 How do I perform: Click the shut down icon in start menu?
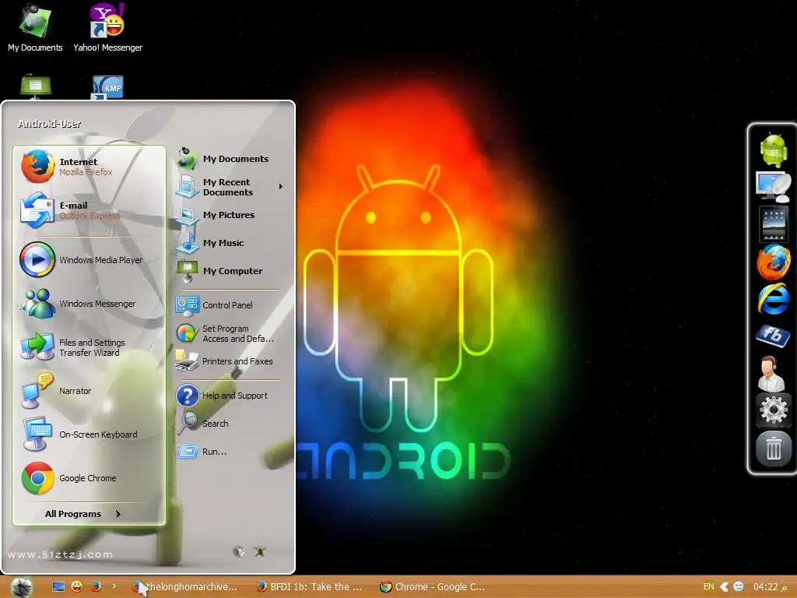(260, 551)
